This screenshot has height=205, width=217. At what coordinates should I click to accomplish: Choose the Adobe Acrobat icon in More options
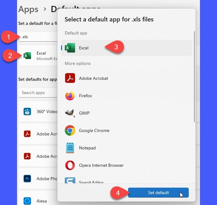[70, 78]
